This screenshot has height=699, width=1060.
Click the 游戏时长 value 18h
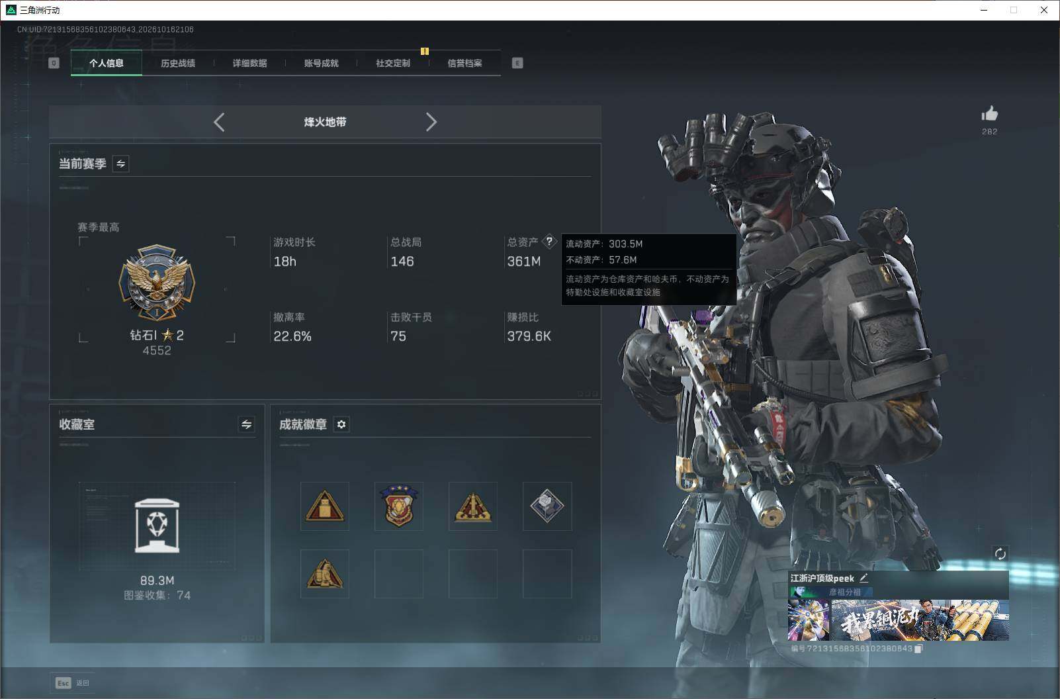pos(285,261)
